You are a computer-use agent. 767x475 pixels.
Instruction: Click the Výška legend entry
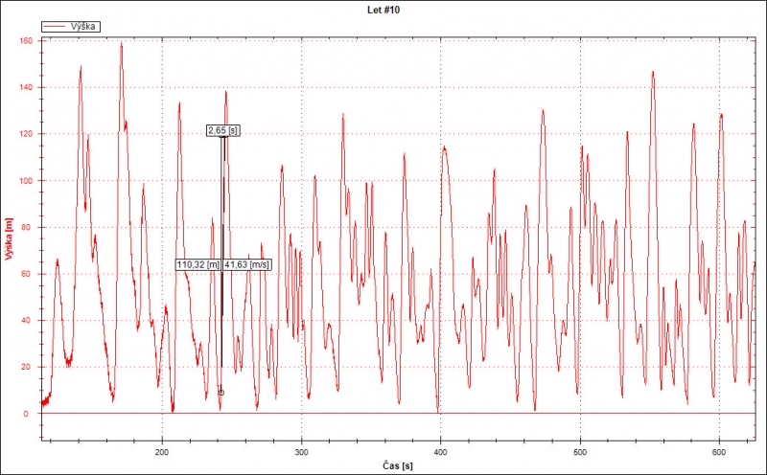click(84, 28)
